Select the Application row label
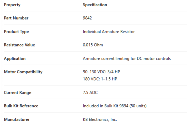This screenshot has height=127, width=187. [15, 59]
